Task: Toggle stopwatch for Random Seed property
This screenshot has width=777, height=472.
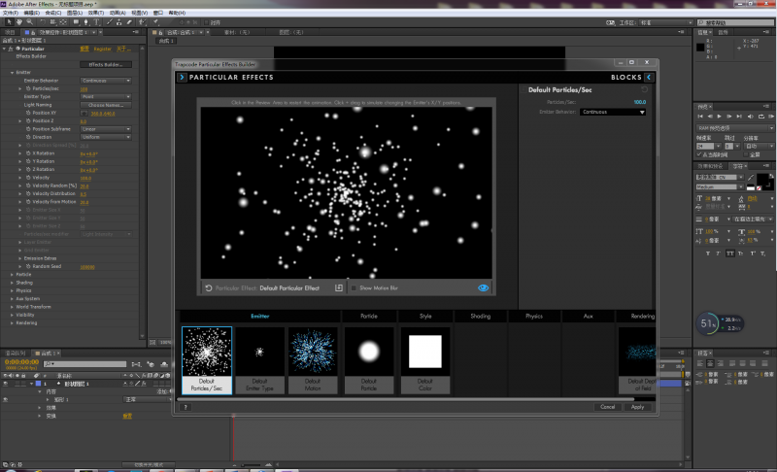Action: [x=28, y=266]
